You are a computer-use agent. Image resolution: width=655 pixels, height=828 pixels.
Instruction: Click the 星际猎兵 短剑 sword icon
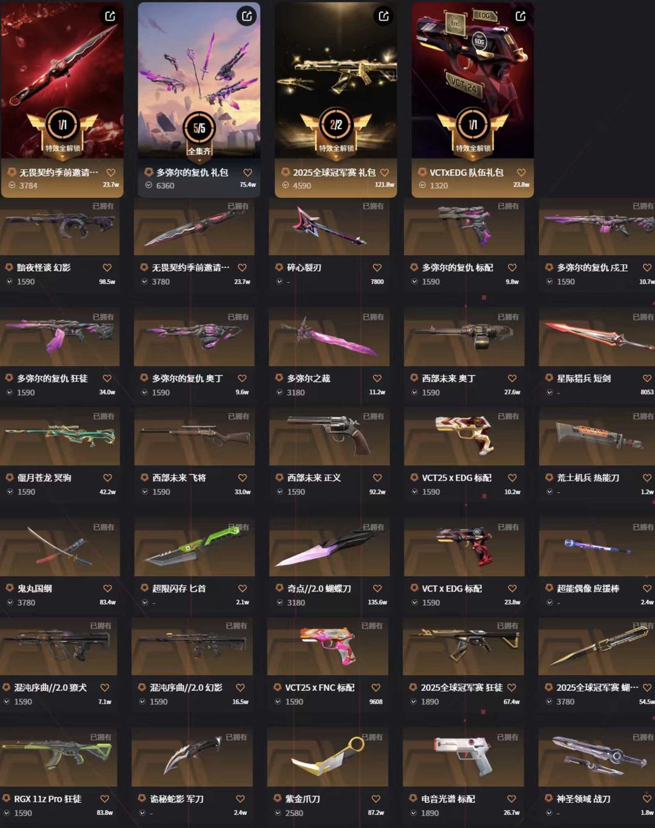597,337
